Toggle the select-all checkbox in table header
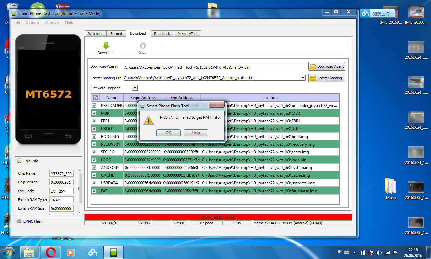The image size is (431, 259). pos(95,98)
